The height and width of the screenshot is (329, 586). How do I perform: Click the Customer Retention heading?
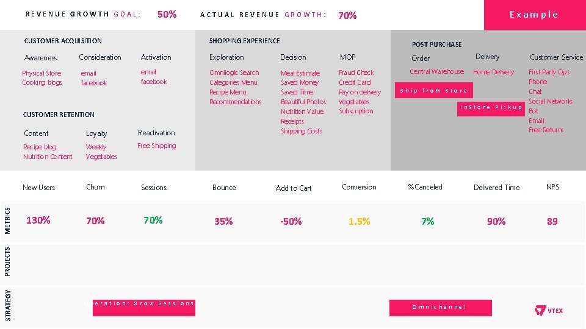[59, 115]
